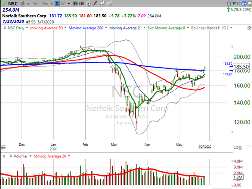252x189 pixels.
Task: Close the volume pane with x
Action: point(3,156)
